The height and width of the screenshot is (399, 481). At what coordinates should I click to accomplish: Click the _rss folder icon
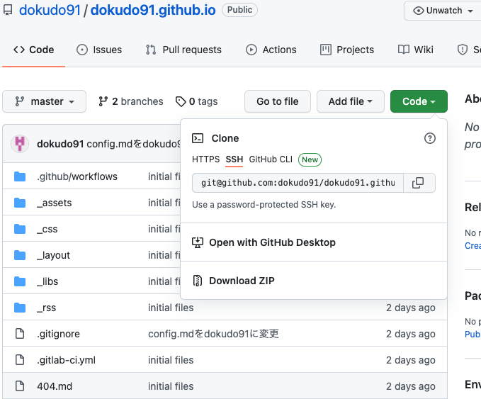(20, 308)
